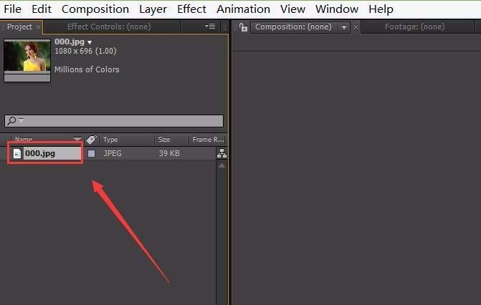Switch to the Effect Controls tab
The image size is (481, 305).
(109, 26)
